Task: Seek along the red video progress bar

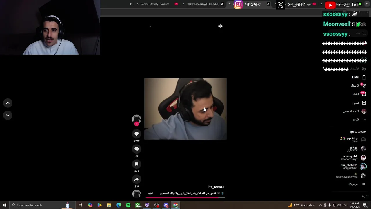Action: tap(185, 198)
